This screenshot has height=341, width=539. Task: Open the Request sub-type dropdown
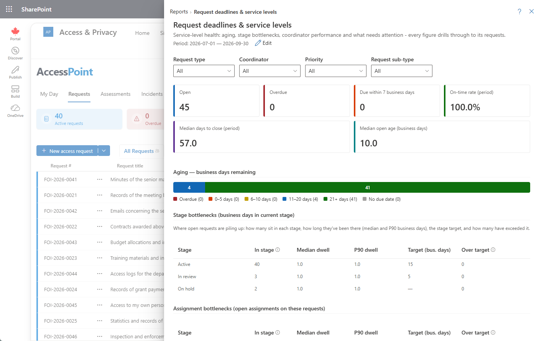pyautogui.click(x=402, y=71)
